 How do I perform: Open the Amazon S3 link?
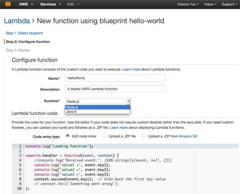pyautogui.click(x=188, y=136)
